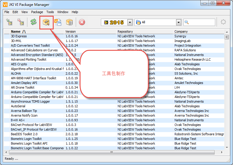Click the busy spinner icon on toolbar
Screen dimensions: 233x165
pos(223,22)
